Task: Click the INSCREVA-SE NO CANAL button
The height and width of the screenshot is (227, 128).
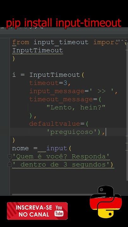Action: tap(37, 211)
